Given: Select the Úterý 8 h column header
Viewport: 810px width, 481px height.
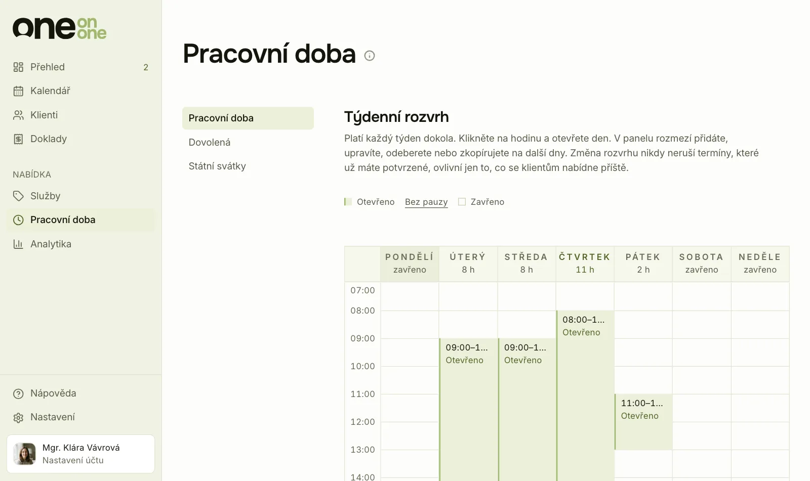Looking at the screenshot, I should 468,264.
